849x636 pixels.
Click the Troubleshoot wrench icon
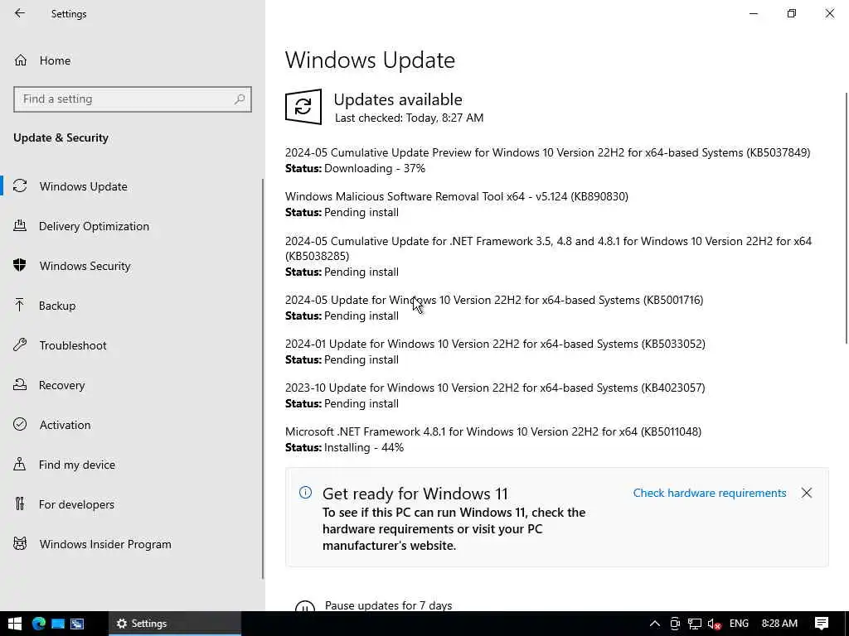click(20, 344)
